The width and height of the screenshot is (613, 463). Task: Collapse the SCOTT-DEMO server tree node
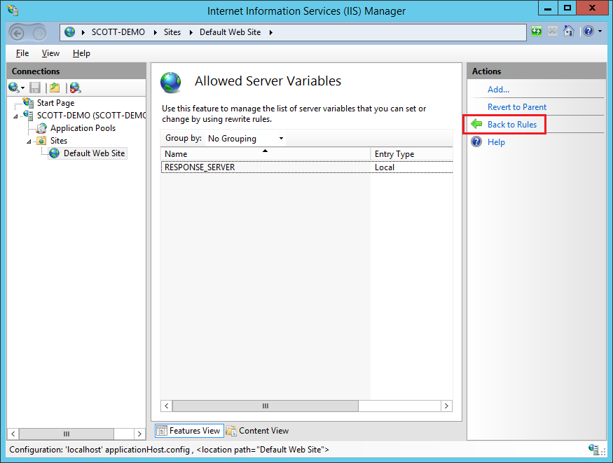point(16,116)
